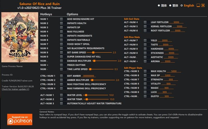Select Simplified Chinese language radio
This screenshot has width=208, height=129.
[159, 5]
